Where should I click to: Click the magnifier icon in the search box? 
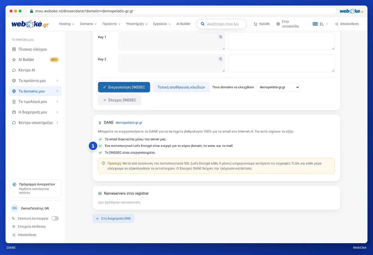tap(203, 24)
